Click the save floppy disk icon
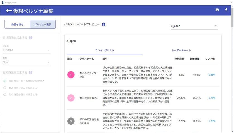The width and height of the screenshot is (234, 133). pyautogui.click(x=217, y=10)
